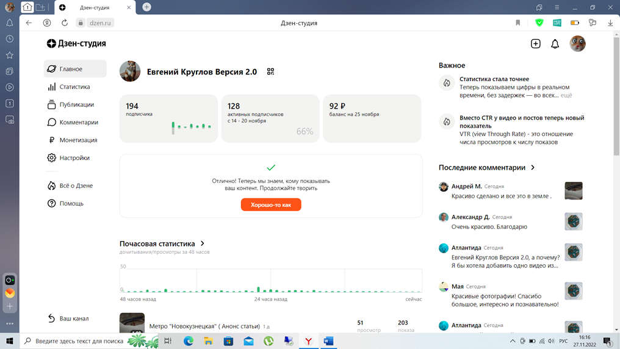Open browser sidebar video play icon
The image size is (620, 349).
(x=10, y=87)
